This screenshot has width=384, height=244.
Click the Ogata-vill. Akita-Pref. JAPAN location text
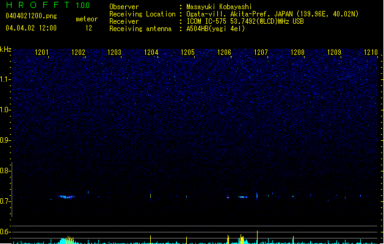click(x=272, y=14)
